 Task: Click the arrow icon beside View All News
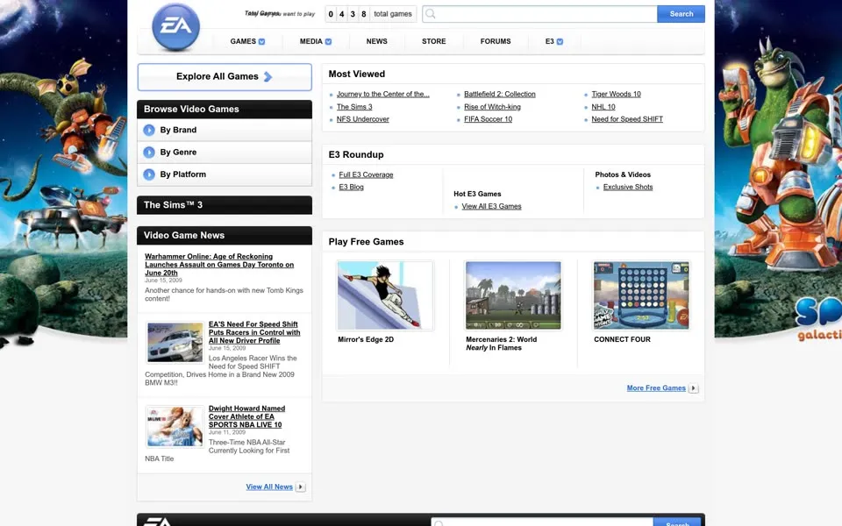[301, 487]
